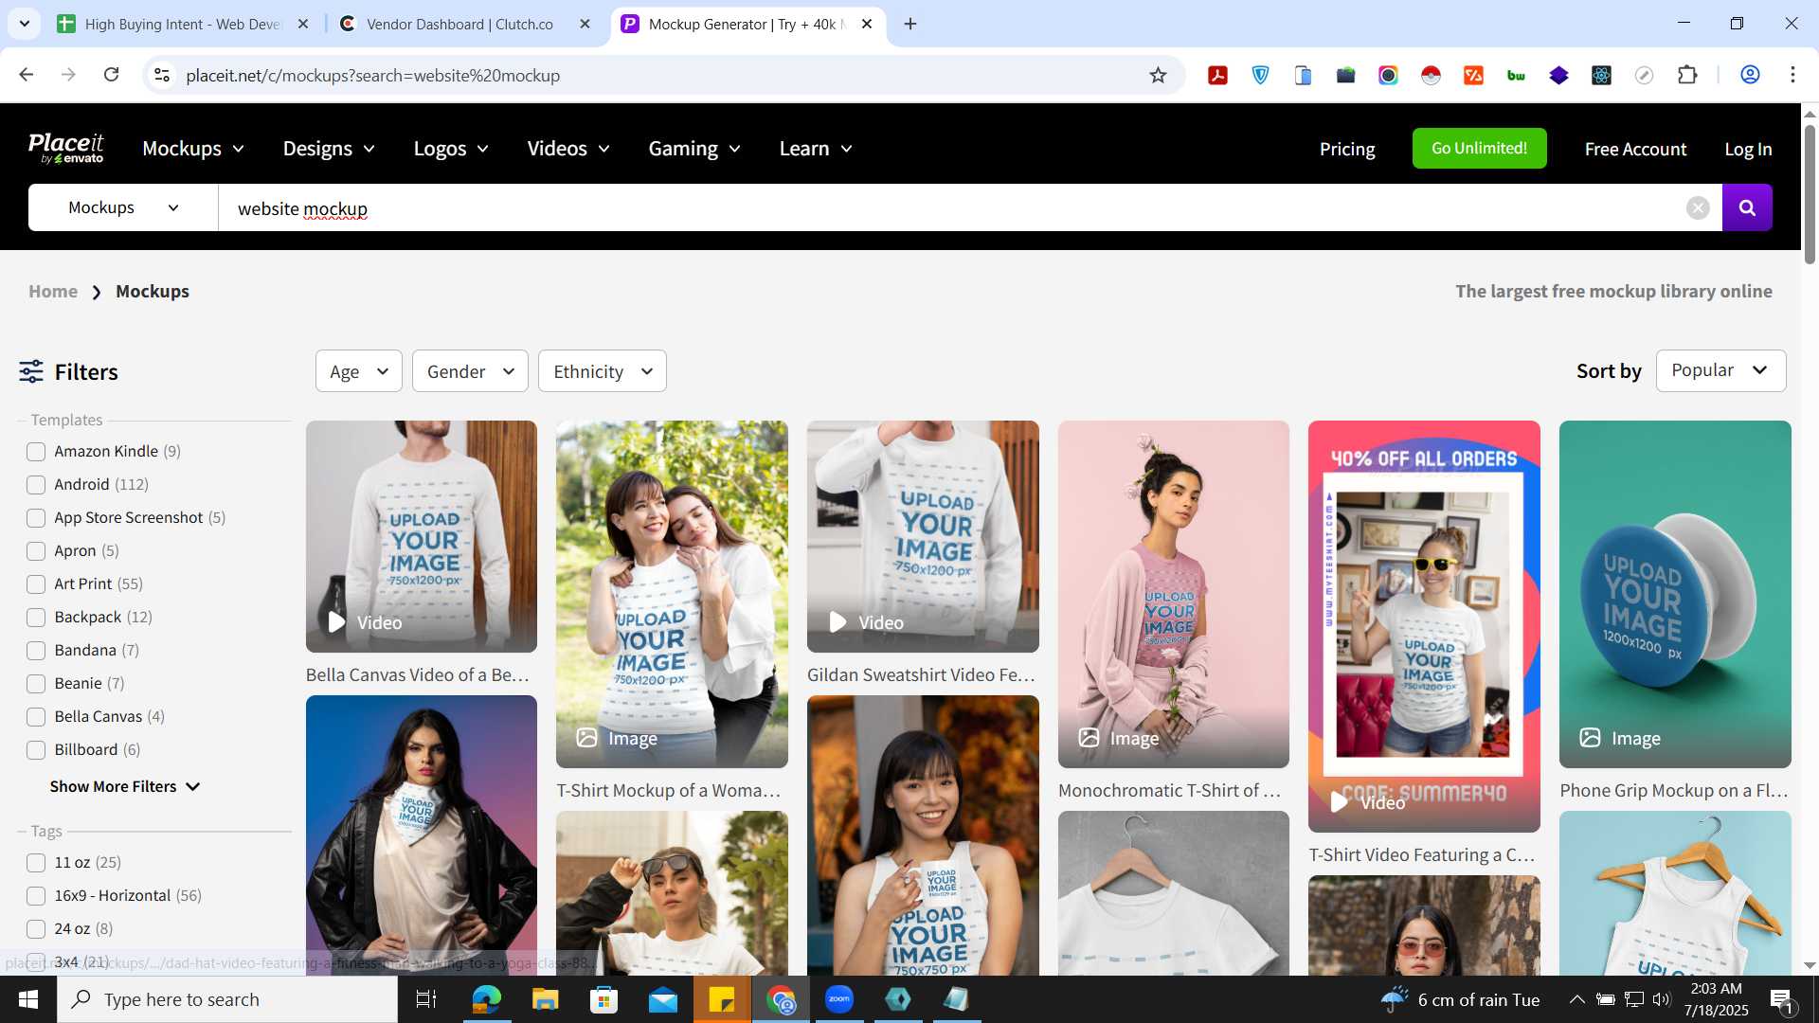1819x1023 pixels.
Task: Open the tab search dropdown arrow
Action: [x=24, y=24]
